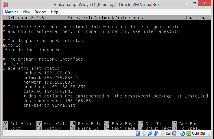Click the 'address 192.168.88.1' line

[x=49, y=73]
